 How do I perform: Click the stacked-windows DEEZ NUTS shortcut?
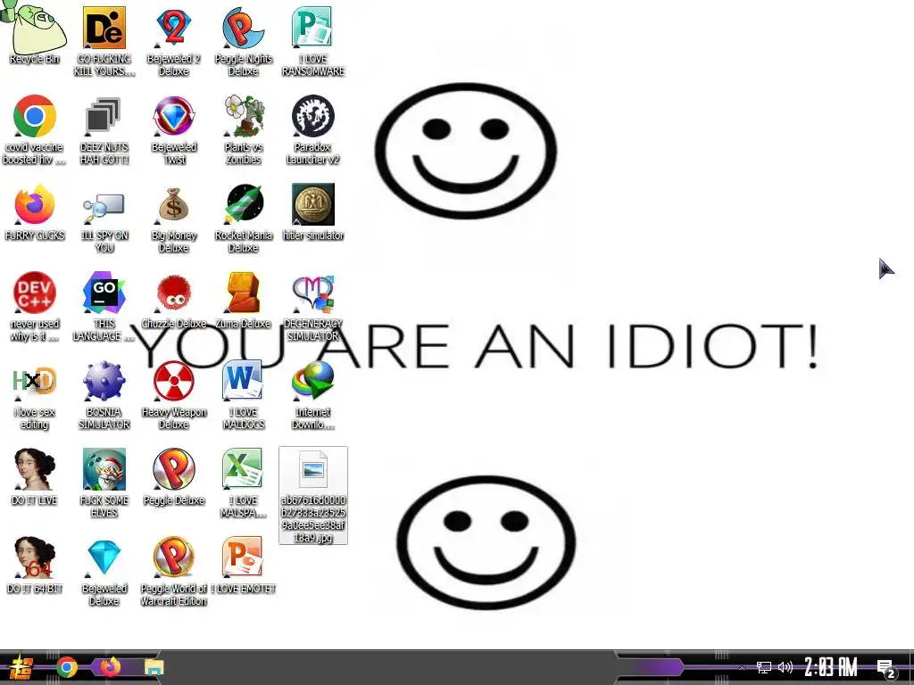coord(104,129)
